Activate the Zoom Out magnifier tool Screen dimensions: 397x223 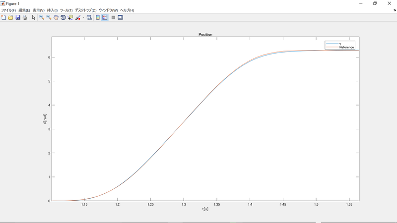pyautogui.click(x=49, y=17)
